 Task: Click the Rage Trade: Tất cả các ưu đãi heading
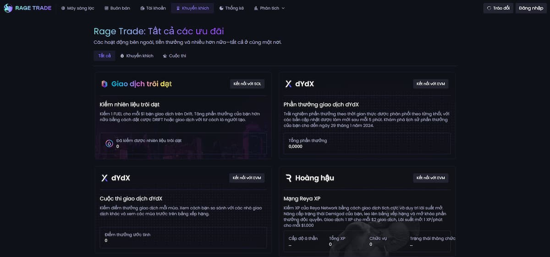[x=159, y=31]
